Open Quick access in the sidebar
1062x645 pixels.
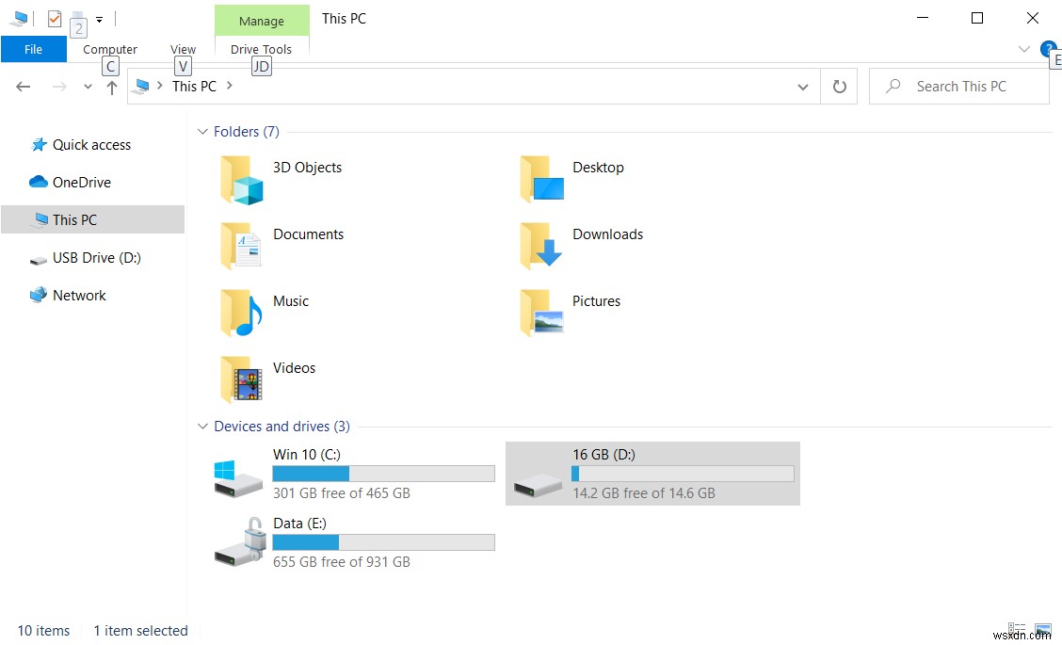89,144
